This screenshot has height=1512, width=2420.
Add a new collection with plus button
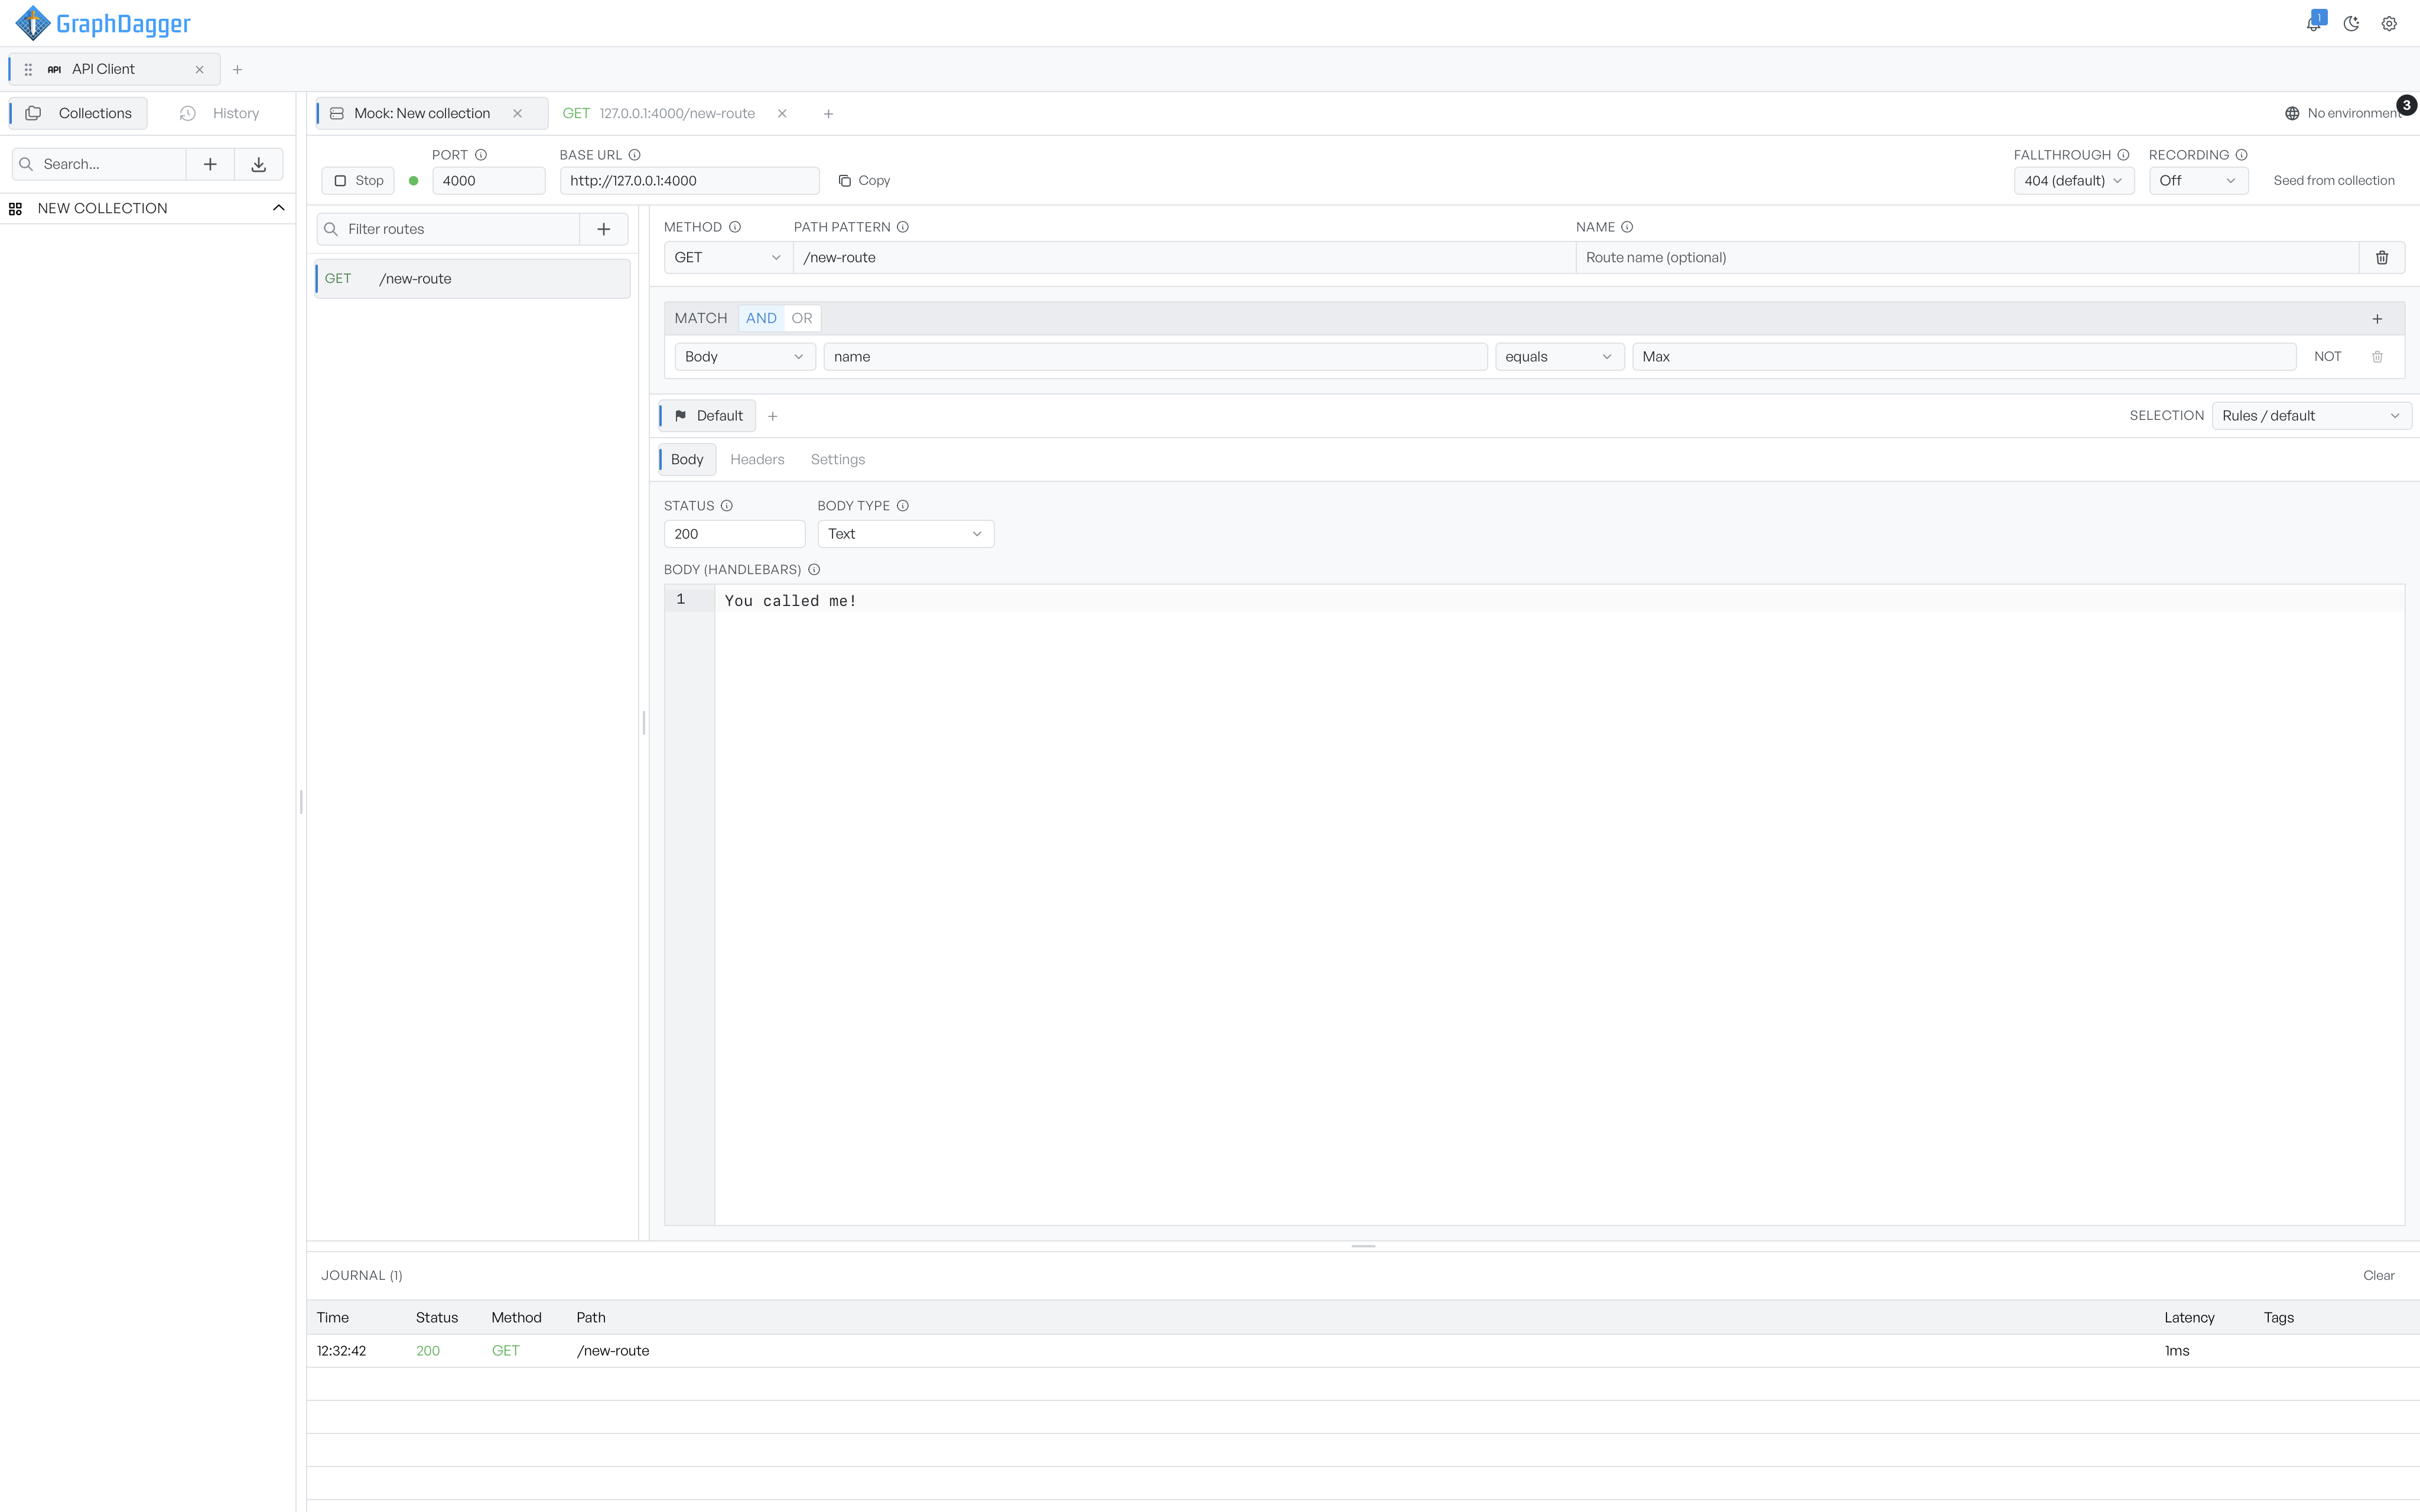coord(210,164)
